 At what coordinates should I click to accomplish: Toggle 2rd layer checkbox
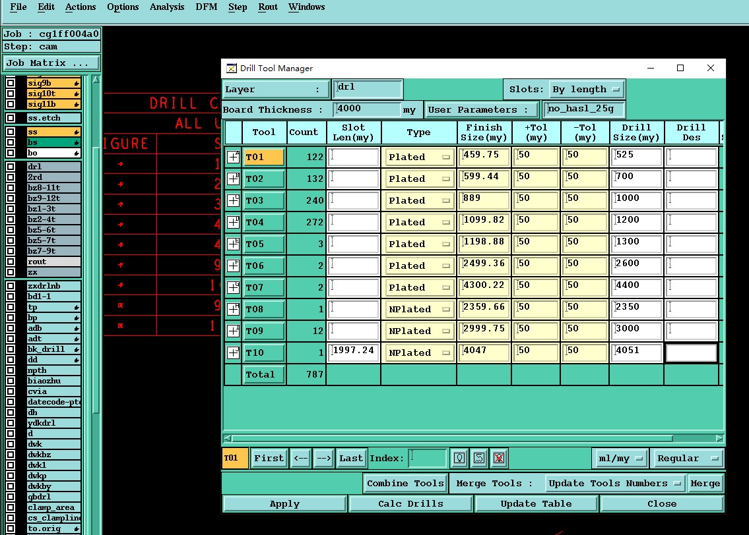pos(11,177)
